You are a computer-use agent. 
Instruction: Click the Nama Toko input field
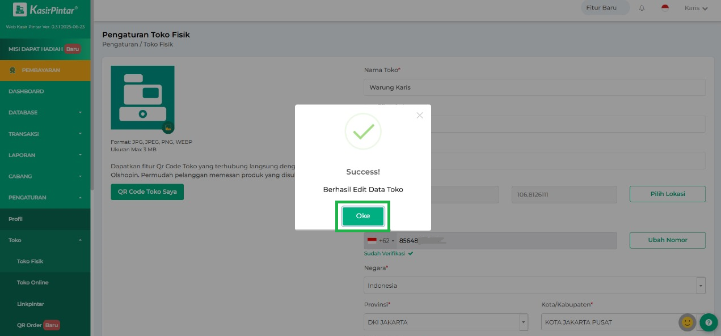pyautogui.click(x=534, y=87)
